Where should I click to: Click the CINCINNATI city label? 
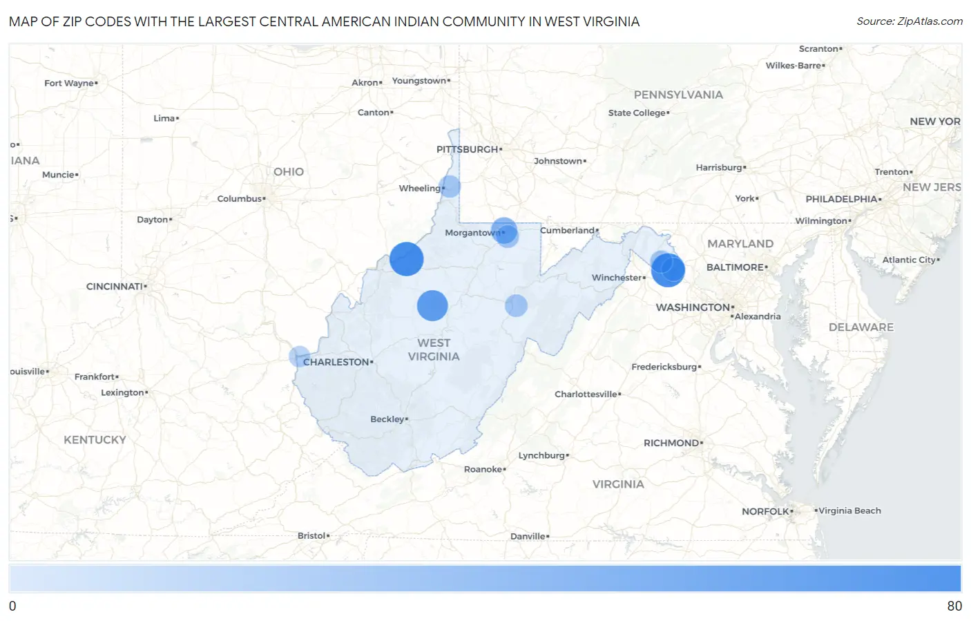pos(115,287)
